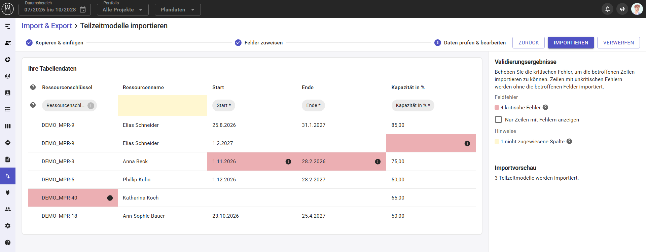Open the Plandaten dropdown
This screenshot has width=646, height=252.
tap(178, 9)
